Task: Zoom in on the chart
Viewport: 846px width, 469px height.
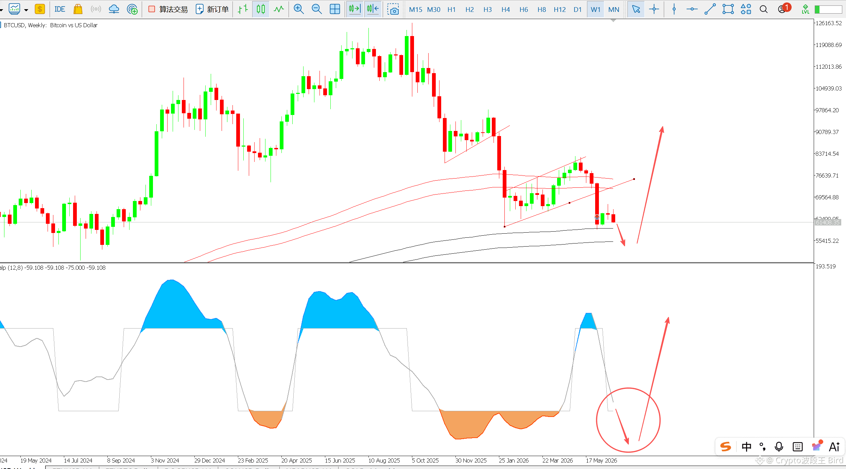Action: click(x=299, y=9)
